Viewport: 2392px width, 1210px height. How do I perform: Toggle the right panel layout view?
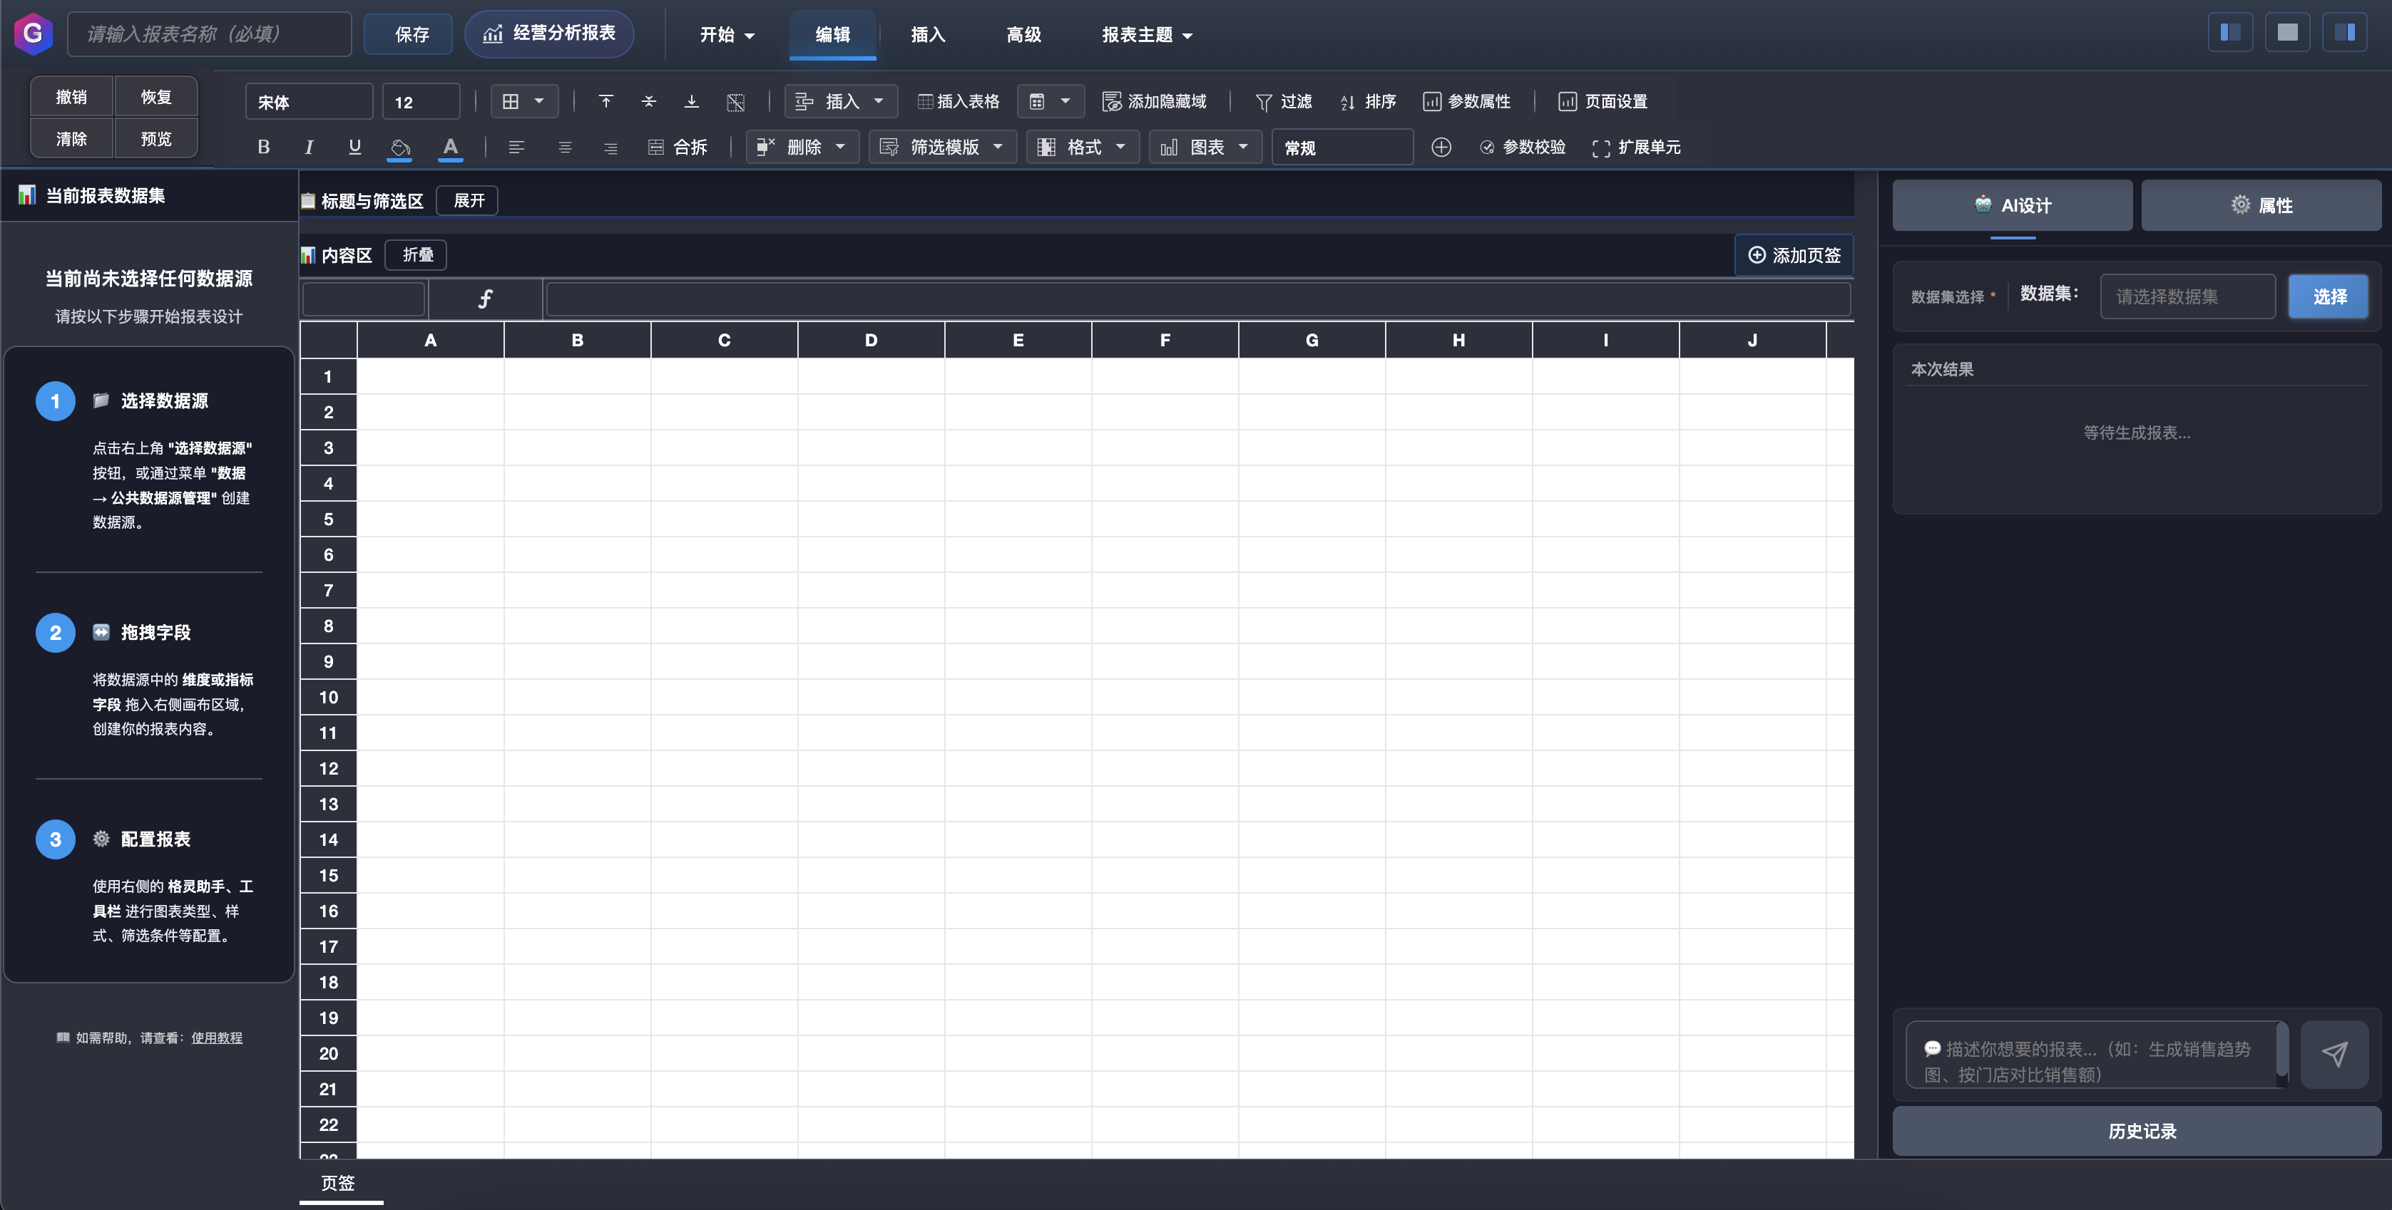coord(2344,33)
